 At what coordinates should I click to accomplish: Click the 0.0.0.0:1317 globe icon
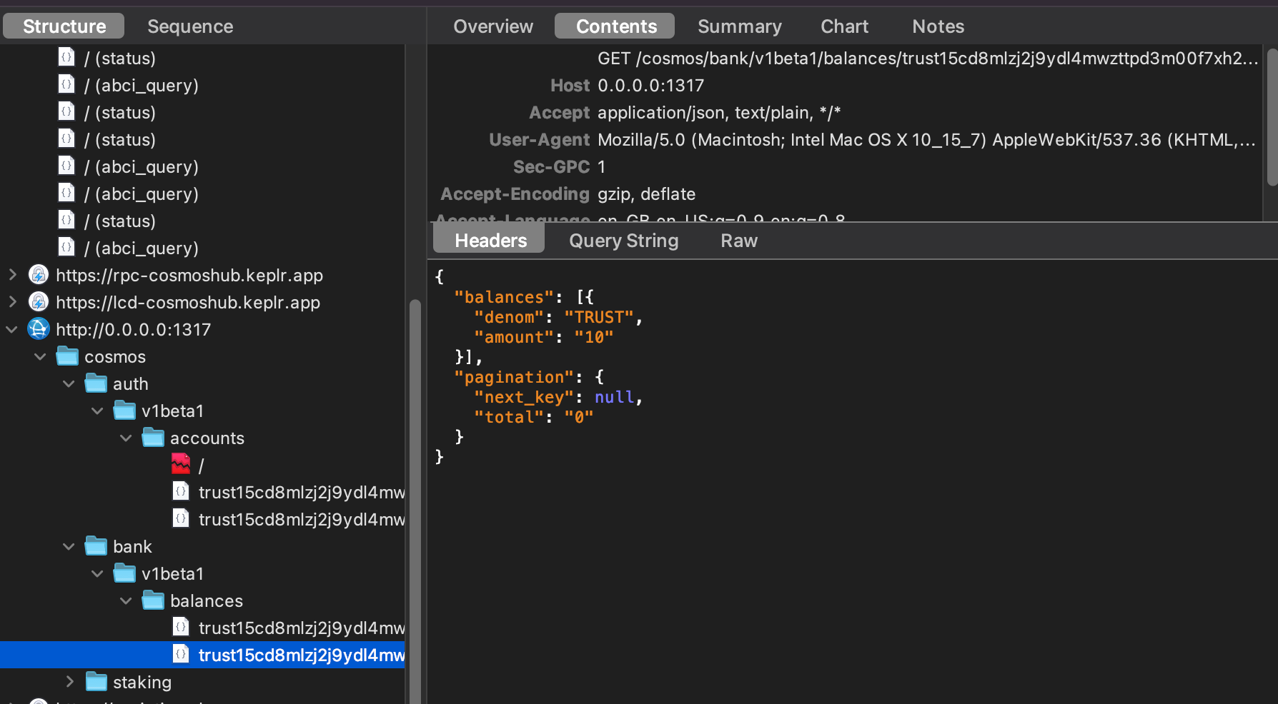coord(39,329)
